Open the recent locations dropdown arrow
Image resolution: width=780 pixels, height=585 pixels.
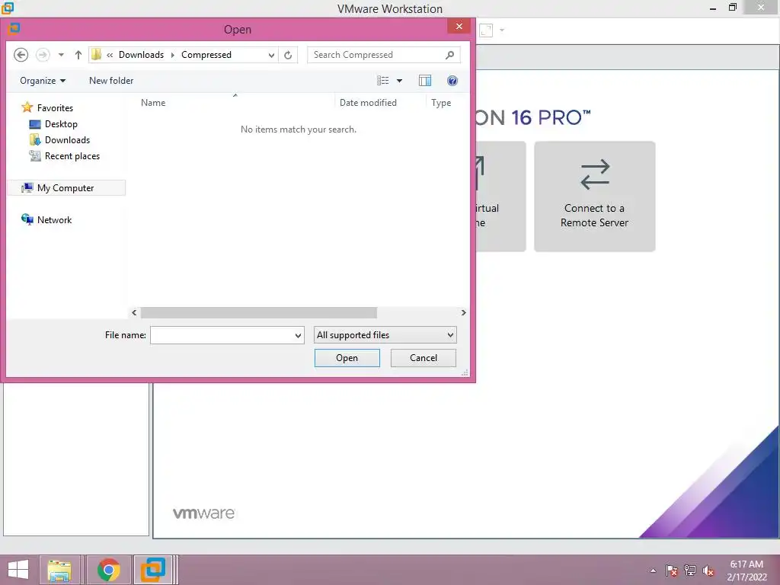point(61,55)
